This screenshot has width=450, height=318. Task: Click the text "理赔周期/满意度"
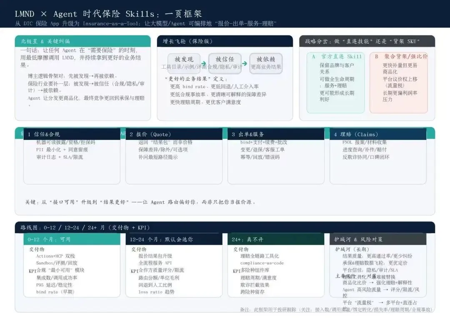point(258,278)
